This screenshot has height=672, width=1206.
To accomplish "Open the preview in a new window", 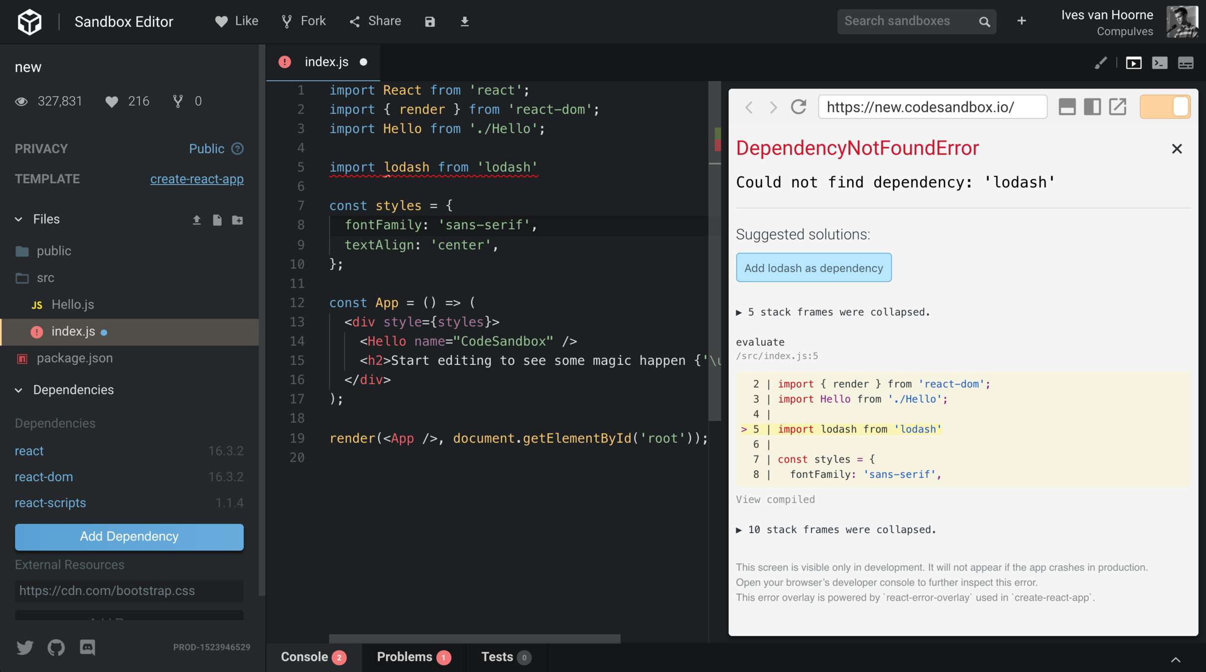I will (x=1118, y=107).
